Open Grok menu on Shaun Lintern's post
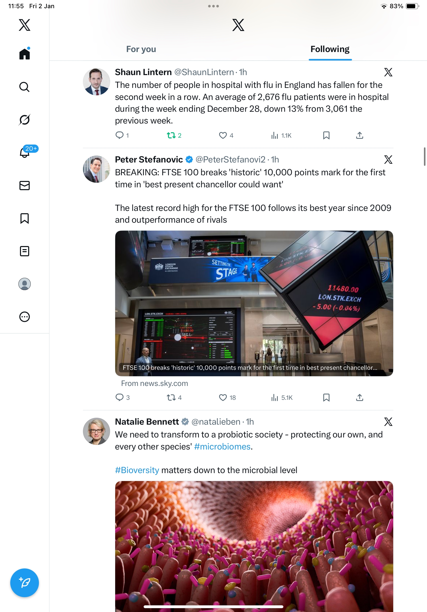The image size is (427, 612). [x=388, y=72]
